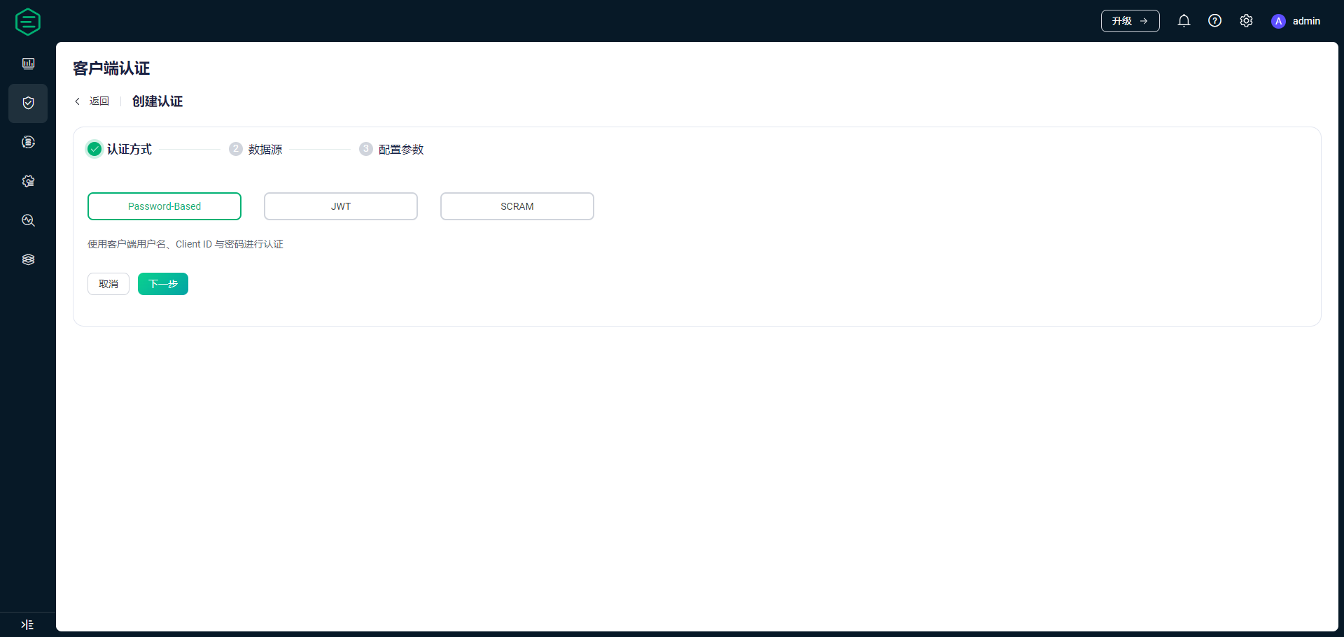The width and height of the screenshot is (1344, 637).
Task: Click the back chevron arrow
Action: click(x=78, y=101)
